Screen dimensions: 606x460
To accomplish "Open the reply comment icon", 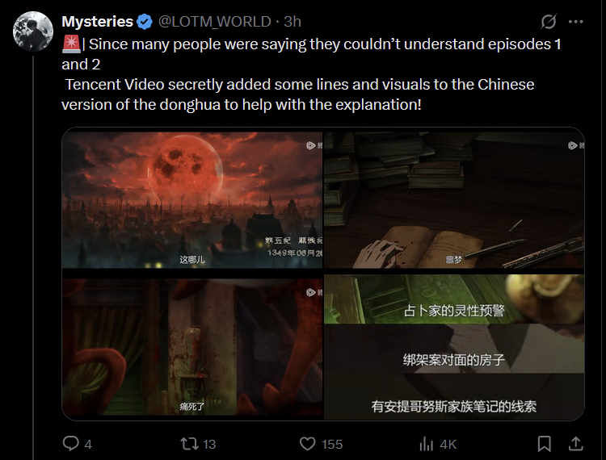I will point(71,443).
